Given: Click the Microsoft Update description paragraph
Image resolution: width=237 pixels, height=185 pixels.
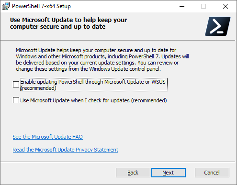Looking at the screenshot, I should [x=102, y=60].
